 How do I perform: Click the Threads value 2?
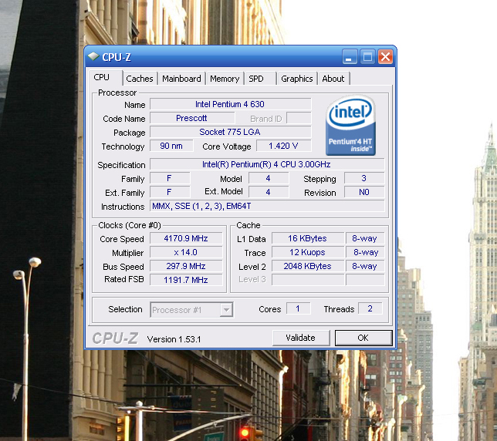(370, 308)
